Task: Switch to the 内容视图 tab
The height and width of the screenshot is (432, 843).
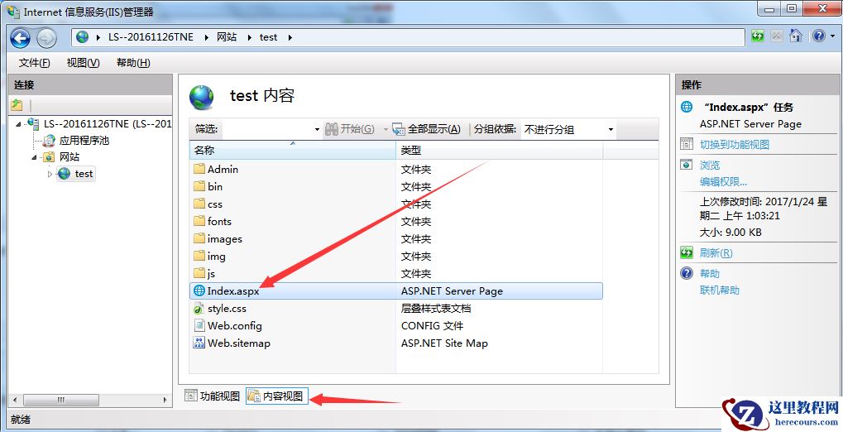Action: click(x=277, y=396)
